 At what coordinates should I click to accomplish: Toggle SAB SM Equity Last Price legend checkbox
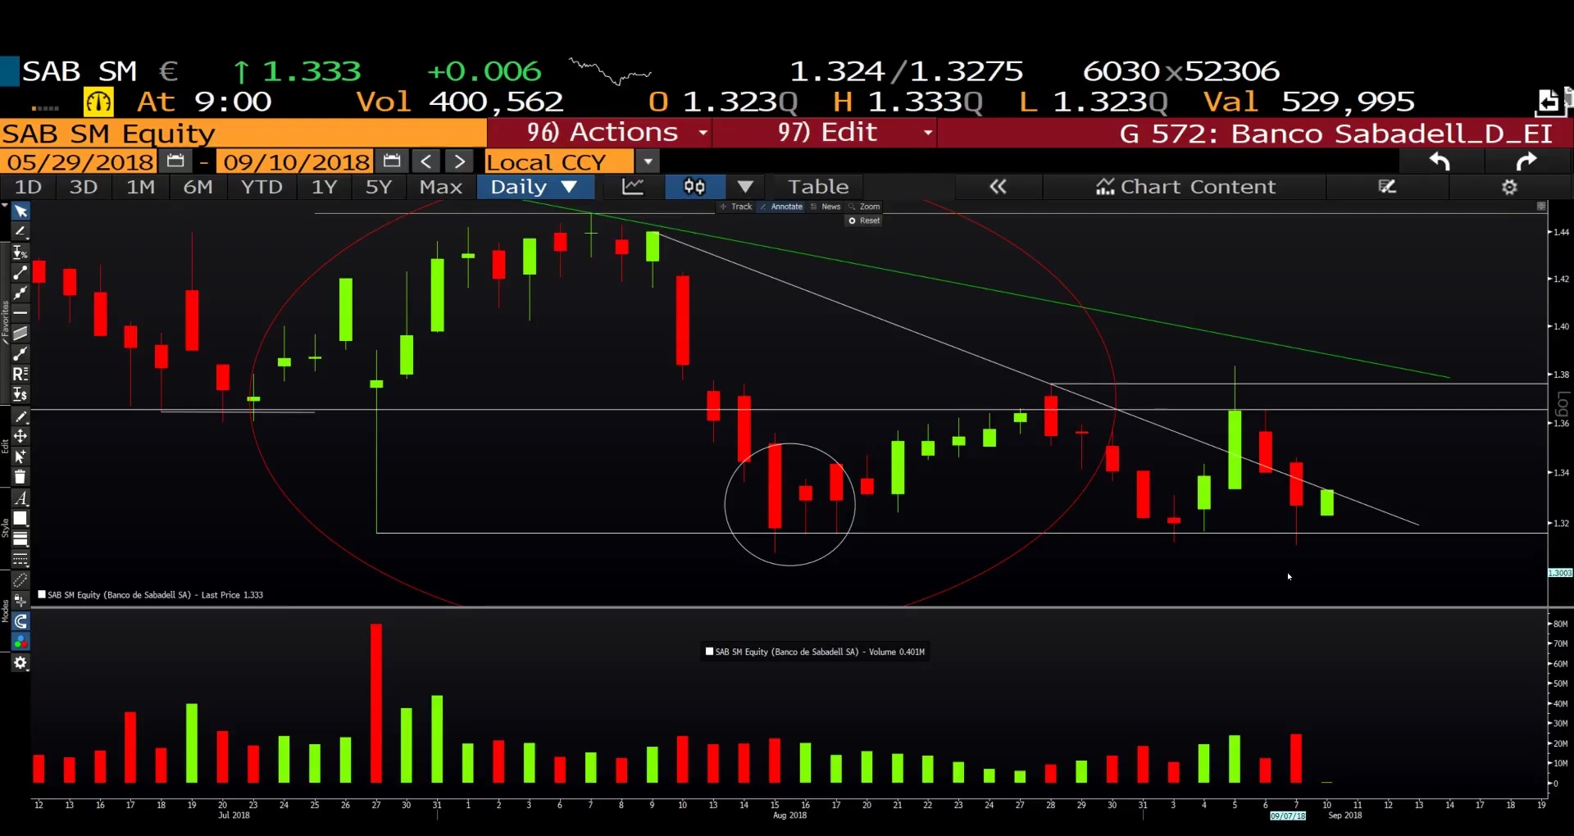(42, 594)
